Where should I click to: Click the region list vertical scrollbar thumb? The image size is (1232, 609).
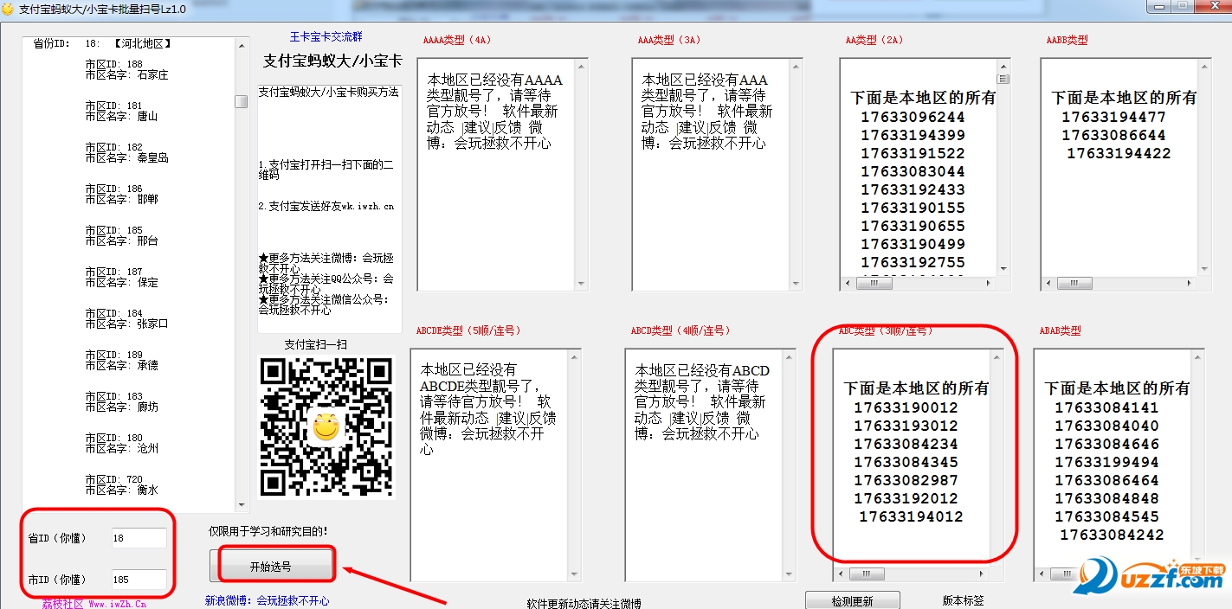tap(241, 101)
